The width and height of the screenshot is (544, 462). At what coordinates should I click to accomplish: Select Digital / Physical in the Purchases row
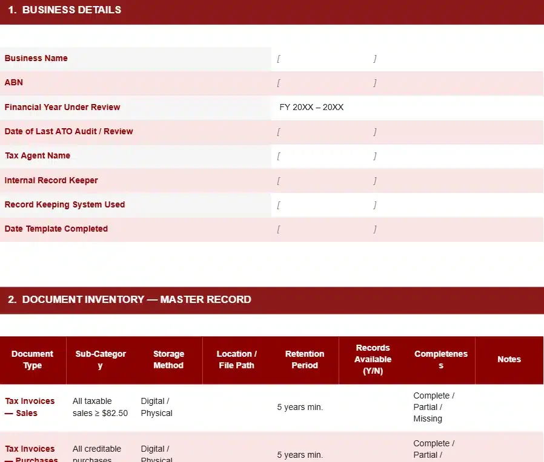(156, 454)
